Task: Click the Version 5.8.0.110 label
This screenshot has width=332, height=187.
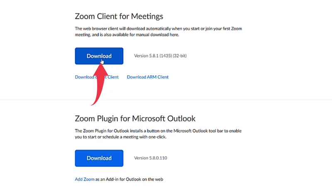Action: click(150, 158)
